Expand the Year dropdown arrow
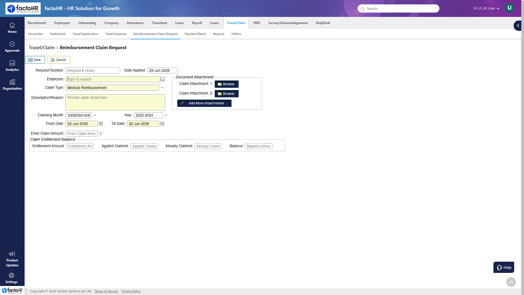This screenshot has width=524, height=295. coord(166,115)
